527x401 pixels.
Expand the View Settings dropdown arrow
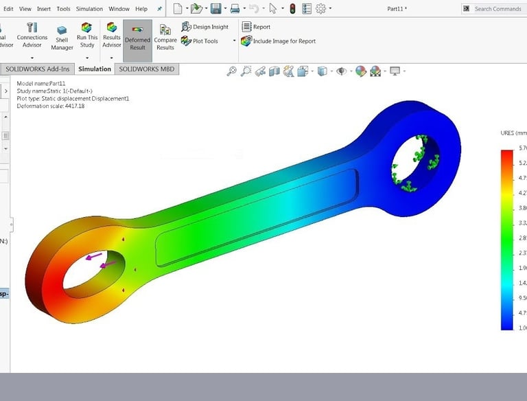(x=404, y=71)
